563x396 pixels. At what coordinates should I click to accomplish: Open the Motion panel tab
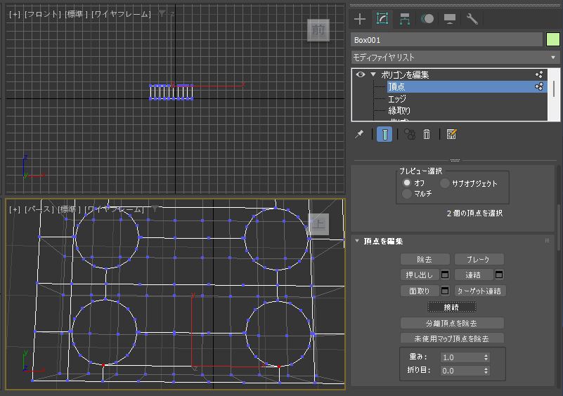tap(427, 19)
